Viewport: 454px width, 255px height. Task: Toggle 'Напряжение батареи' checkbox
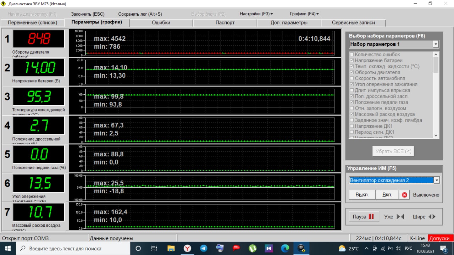click(x=352, y=61)
